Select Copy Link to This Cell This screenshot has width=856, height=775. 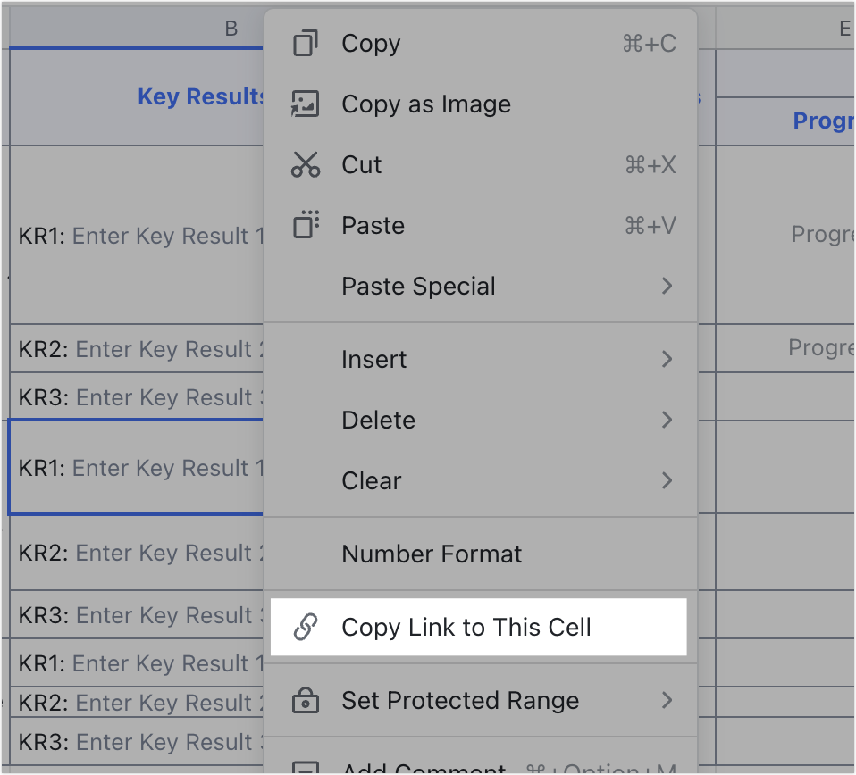466,627
